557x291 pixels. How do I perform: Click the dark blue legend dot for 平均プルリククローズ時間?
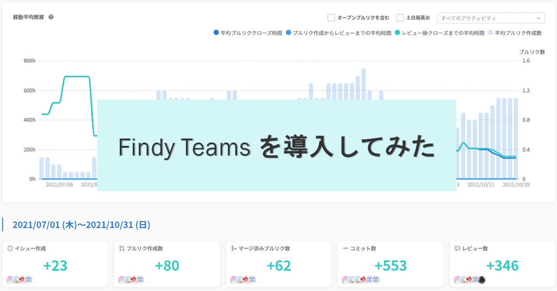(217, 33)
